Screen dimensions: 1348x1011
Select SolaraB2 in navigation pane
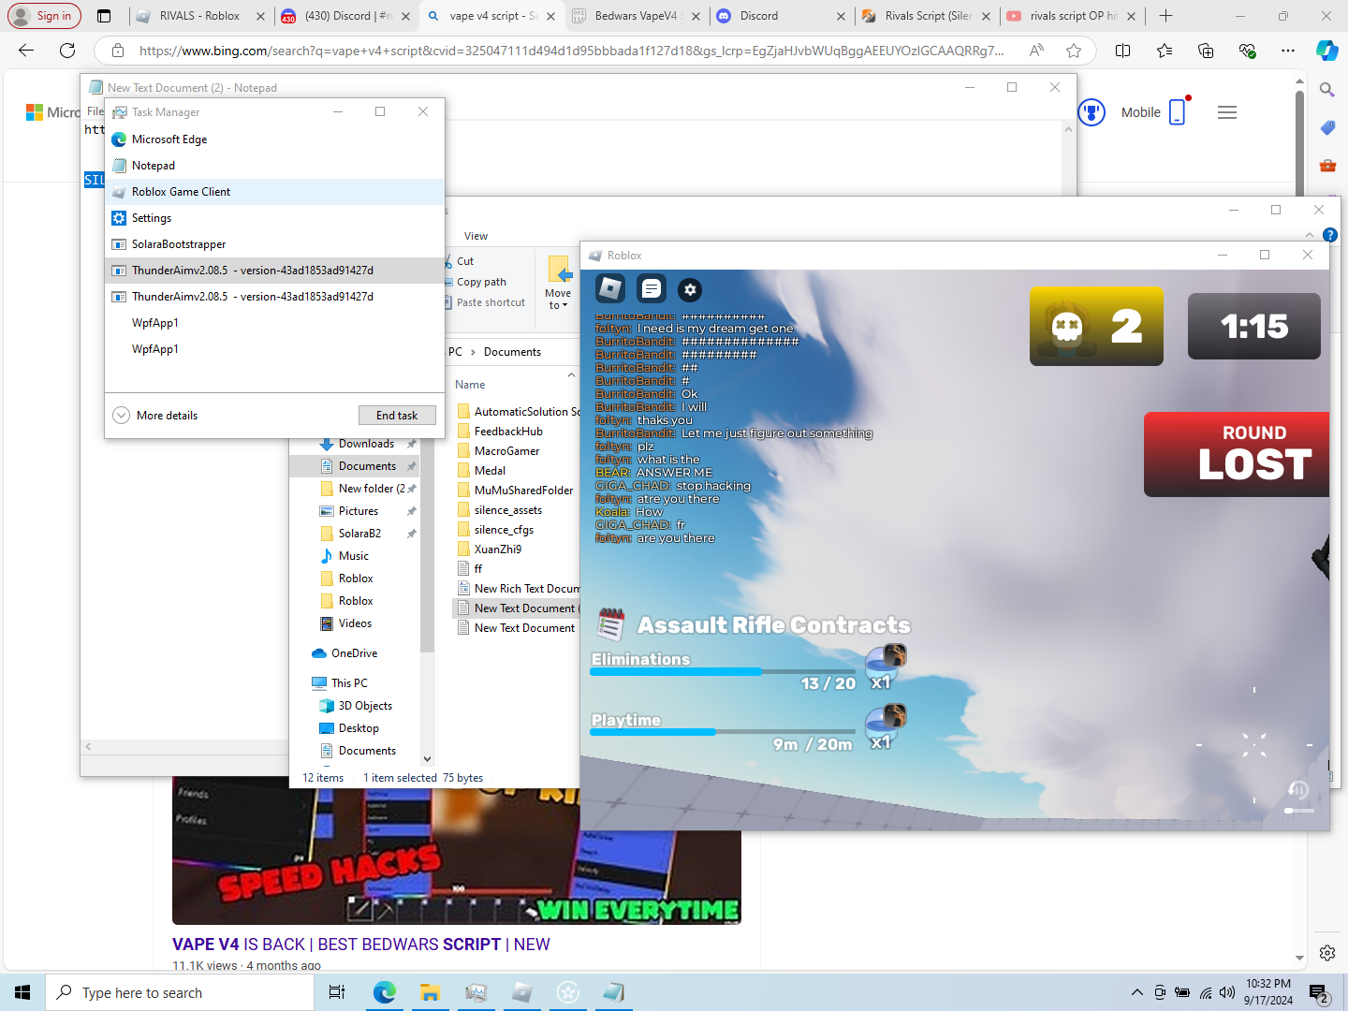click(x=359, y=534)
